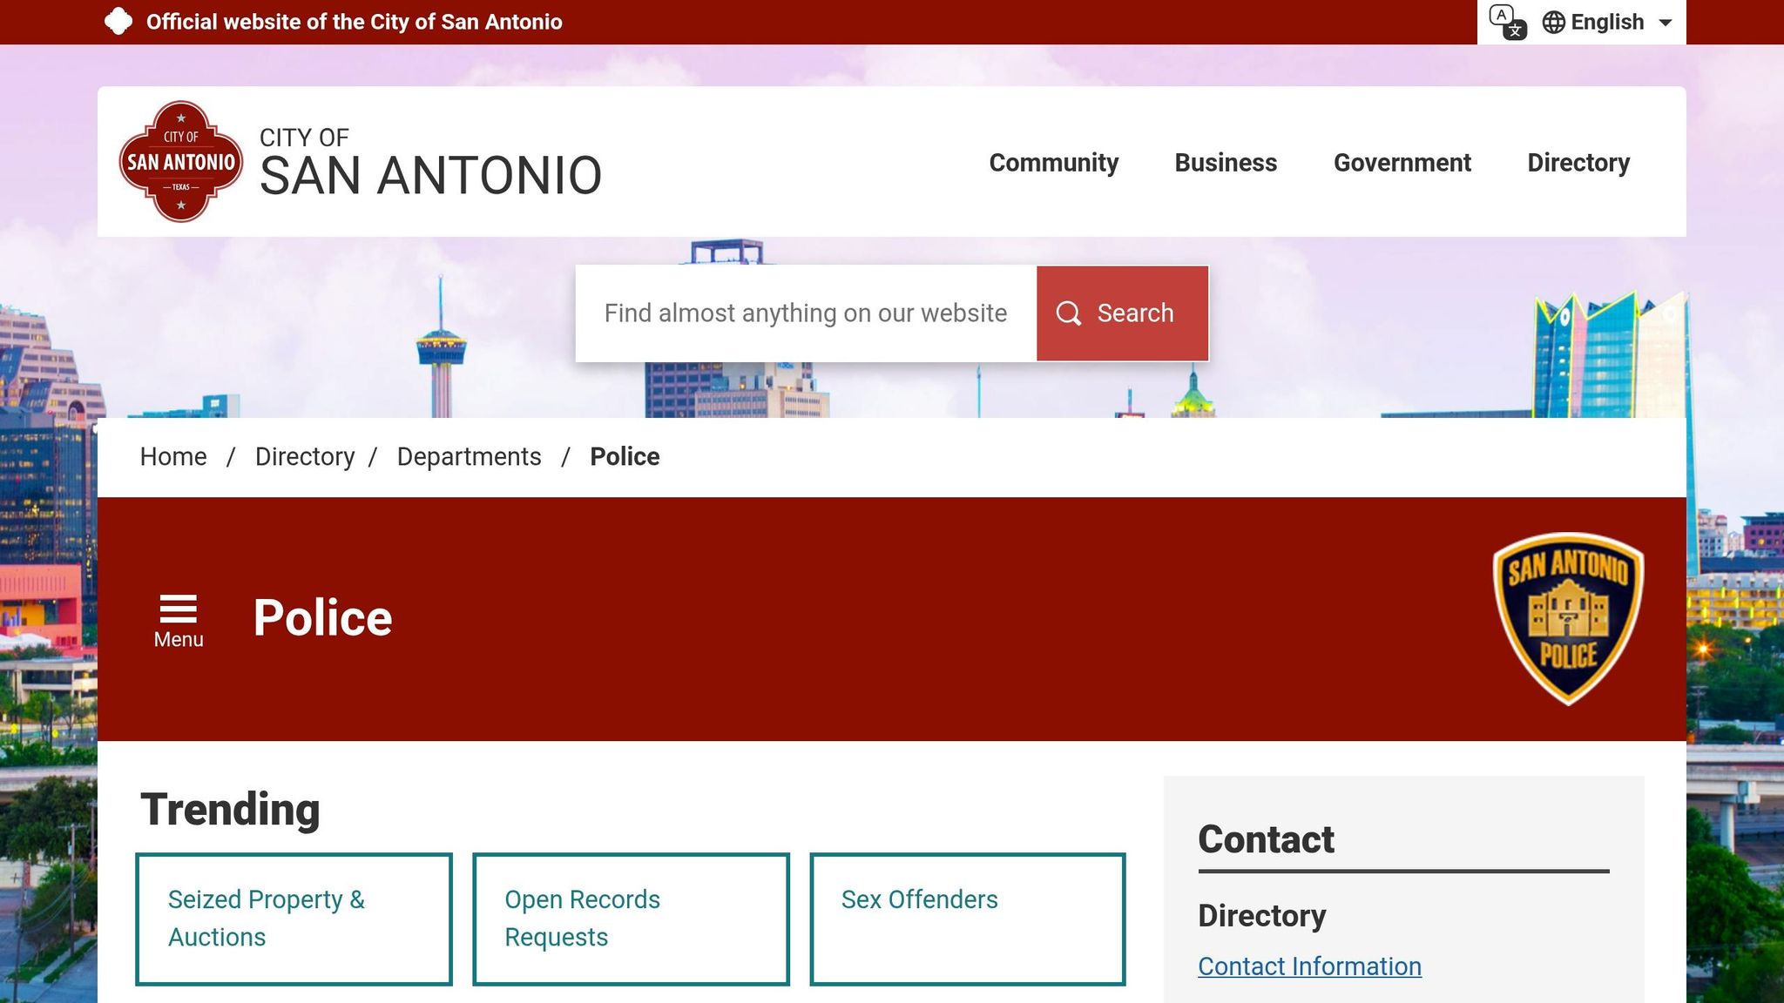Click the translate icon in the top bar
This screenshot has width=1784, height=1003.
point(1507,22)
